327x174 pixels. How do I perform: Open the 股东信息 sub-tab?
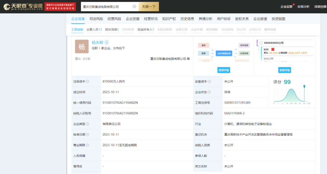[112, 30]
